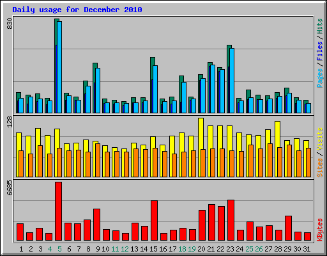Click day 27 on the x-axis

[x=268, y=249]
